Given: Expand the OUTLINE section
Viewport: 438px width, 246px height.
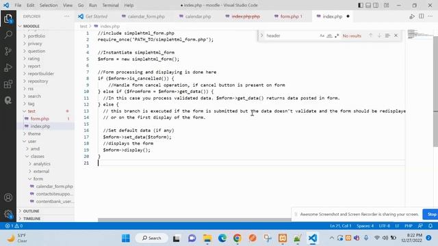Looking at the screenshot, I should tap(31, 211).
